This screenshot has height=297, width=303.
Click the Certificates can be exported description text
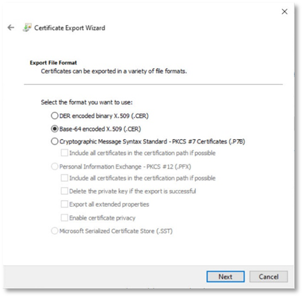tap(114, 71)
